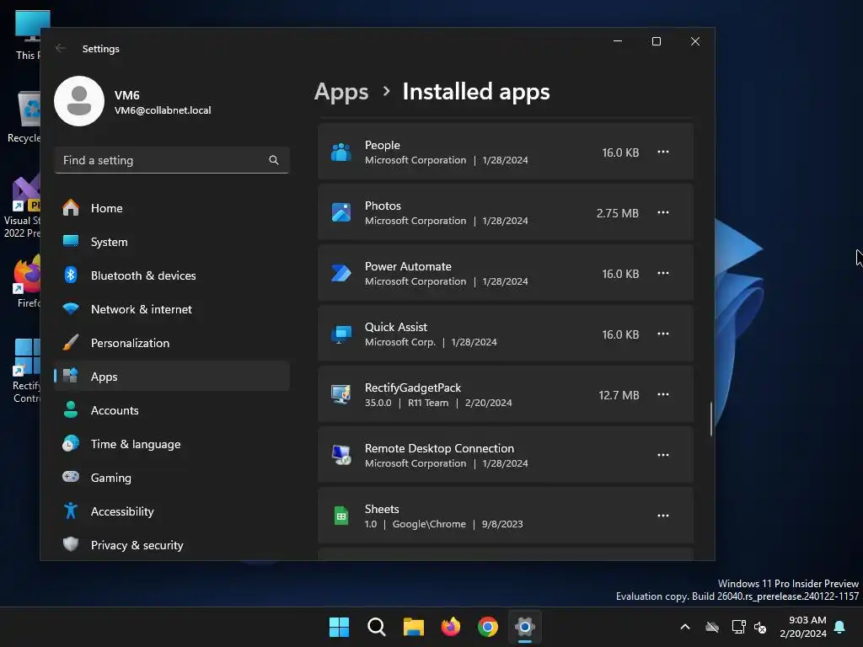Screen dimensions: 863x647
Task: Open more options for Sheets
Action: pyautogui.click(x=663, y=516)
